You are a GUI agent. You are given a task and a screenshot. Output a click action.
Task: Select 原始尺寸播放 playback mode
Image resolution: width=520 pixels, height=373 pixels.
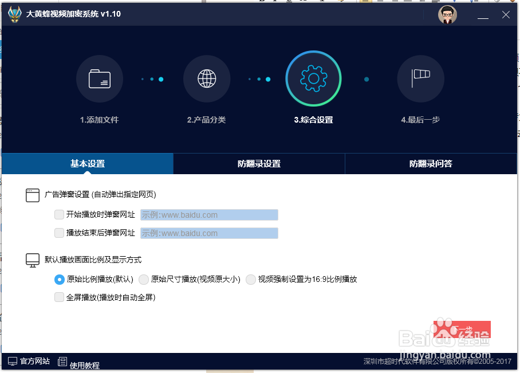144,280
